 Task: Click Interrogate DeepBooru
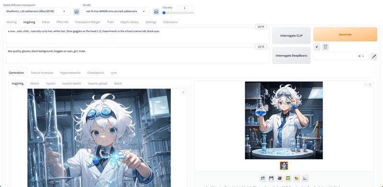coord(292,55)
